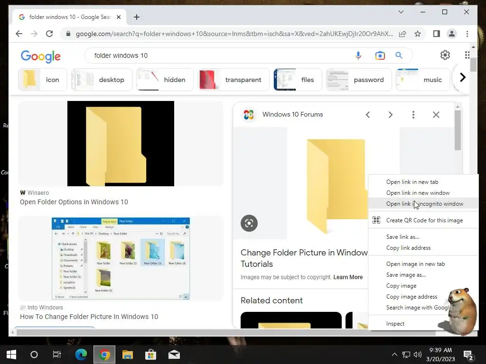Open Mail app from taskbar
The width and height of the screenshot is (486, 364).
click(x=174, y=355)
